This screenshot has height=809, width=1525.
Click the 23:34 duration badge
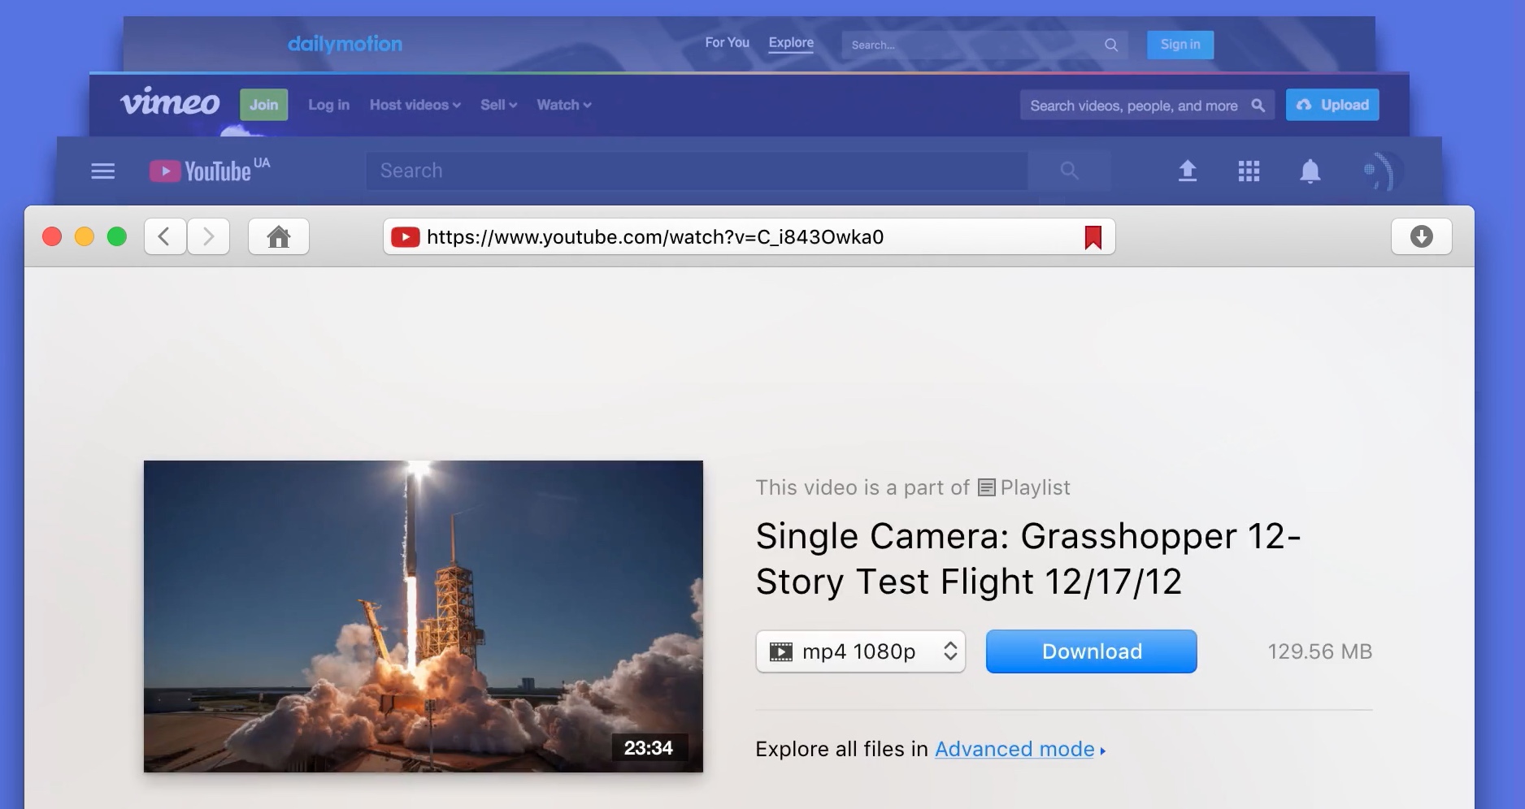[649, 747]
